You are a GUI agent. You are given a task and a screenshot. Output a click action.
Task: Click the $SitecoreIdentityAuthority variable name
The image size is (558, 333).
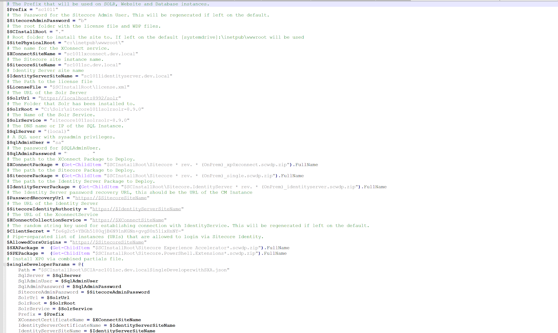(x=44, y=209)
